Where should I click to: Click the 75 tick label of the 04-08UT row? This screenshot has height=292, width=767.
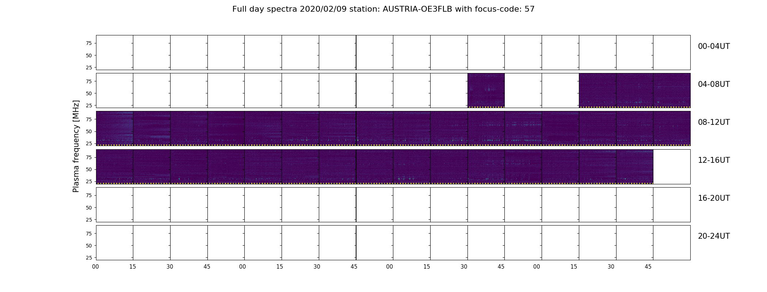click(88, 81)
